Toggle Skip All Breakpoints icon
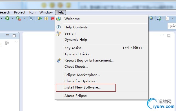176x111 pixels. click(x=31, y=18)
